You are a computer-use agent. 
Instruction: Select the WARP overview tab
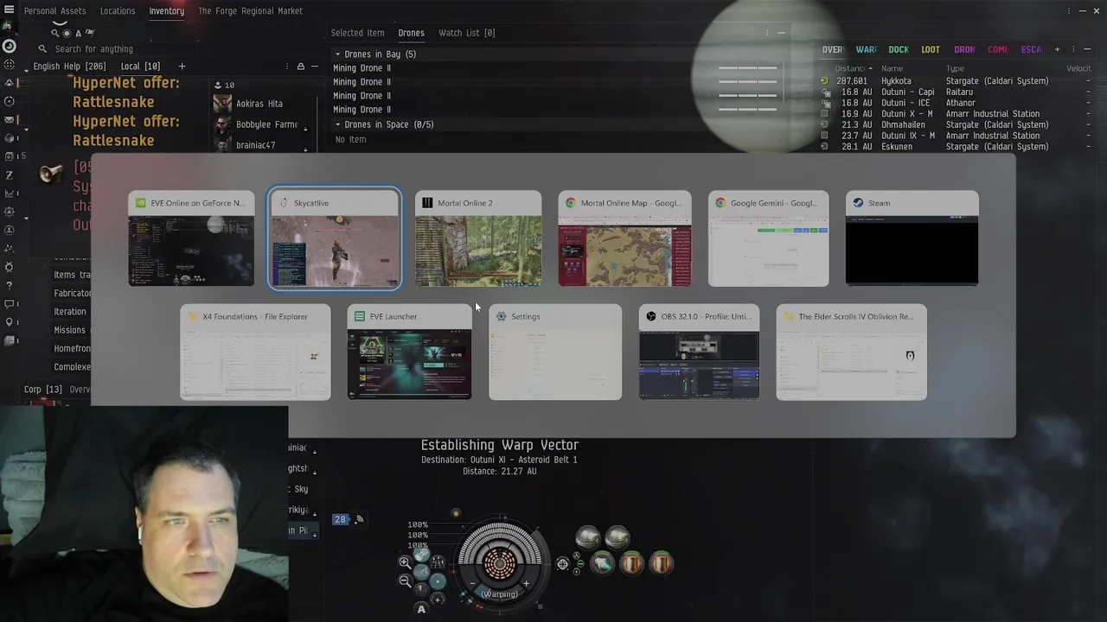click(866, 49)
